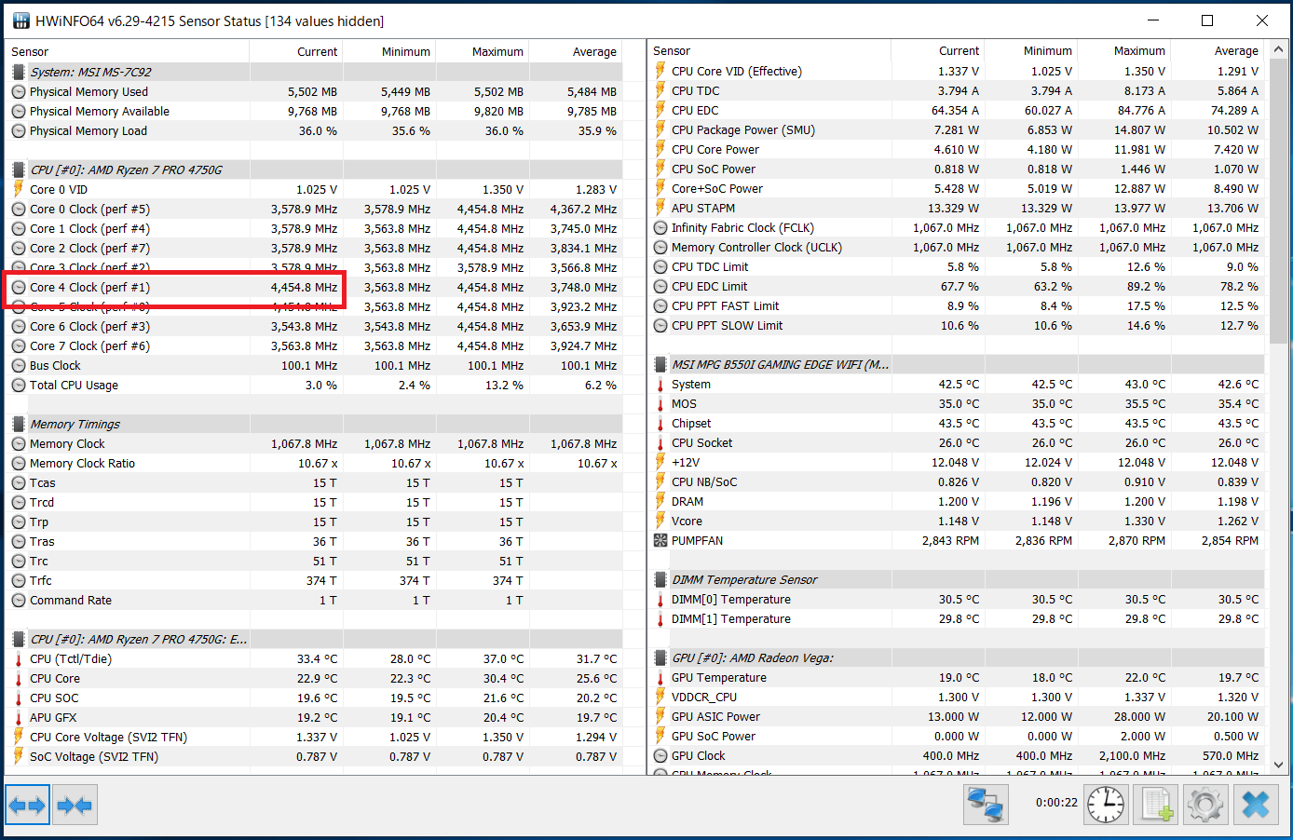Select the MSI MPG B550I GAMING EDGE WIFI header

click(x=956, y=364)
